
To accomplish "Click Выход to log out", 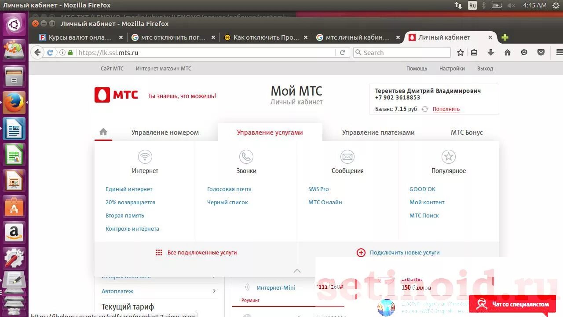I will point(485,69).
